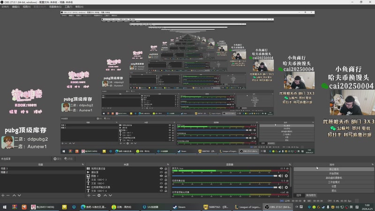Pop out the 混音器 dock with its header icon
Screen dimensions: 375x211
(x=290, y=165)
